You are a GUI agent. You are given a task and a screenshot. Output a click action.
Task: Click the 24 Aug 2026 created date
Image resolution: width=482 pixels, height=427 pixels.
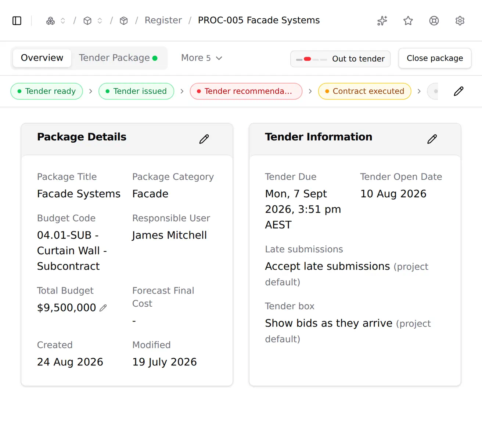pyautogui.click(x=70, y=362)
